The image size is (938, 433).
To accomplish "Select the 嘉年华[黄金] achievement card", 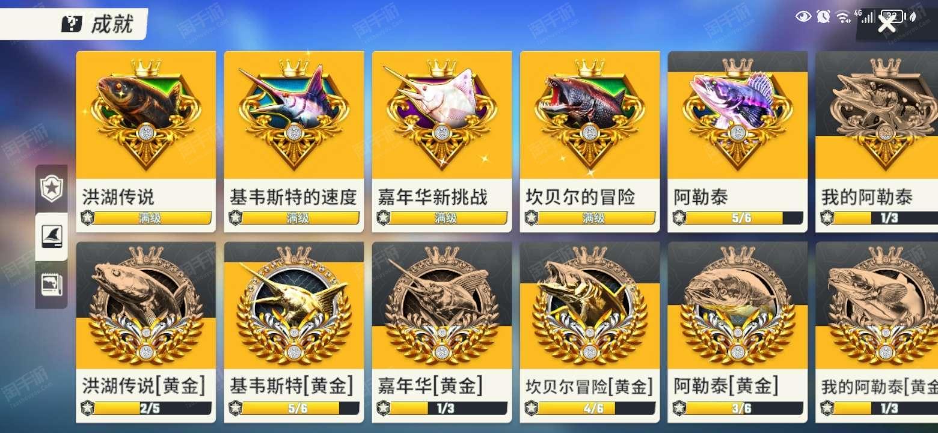I will click(x=442, y=333).
